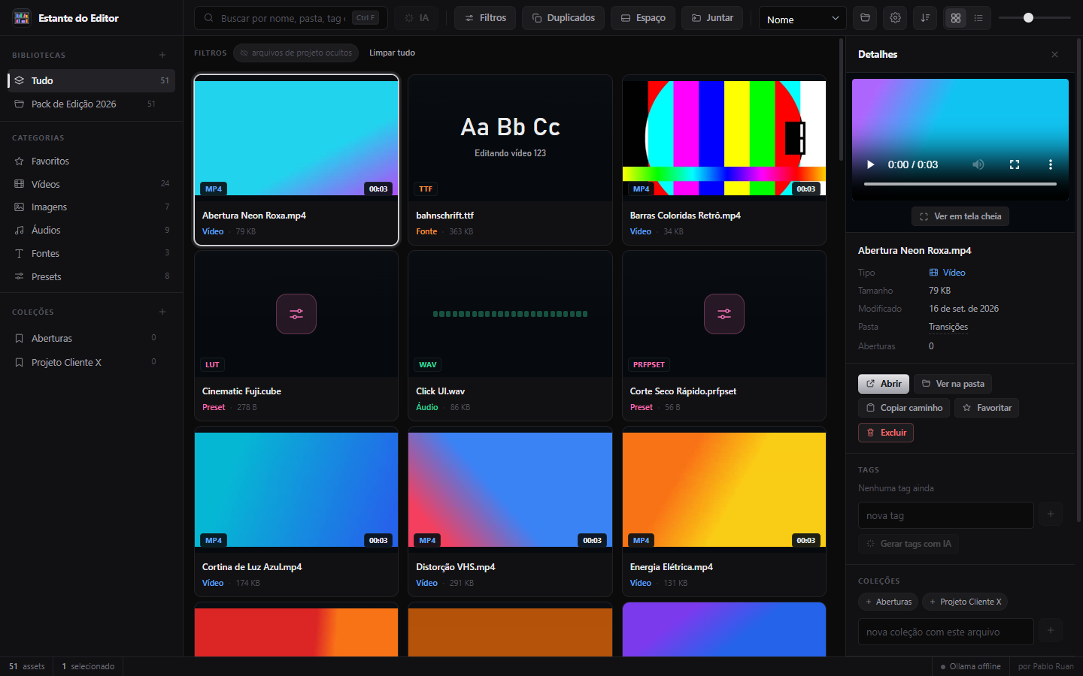
Task: Select Distorção VHS.mp4 thumbnail
Action: 510,490
